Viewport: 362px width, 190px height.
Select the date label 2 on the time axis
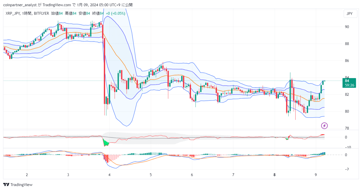coord(27,175)
